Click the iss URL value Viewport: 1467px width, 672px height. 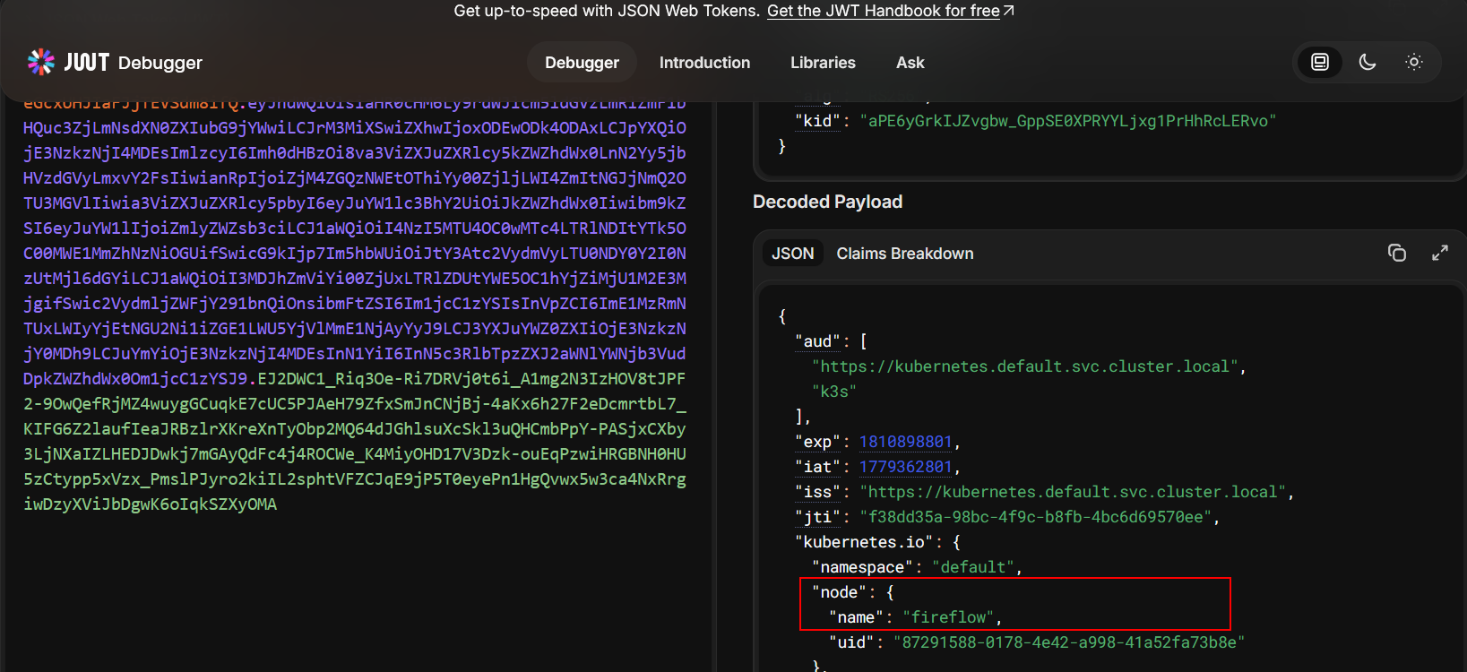(x=1074, y=492)
